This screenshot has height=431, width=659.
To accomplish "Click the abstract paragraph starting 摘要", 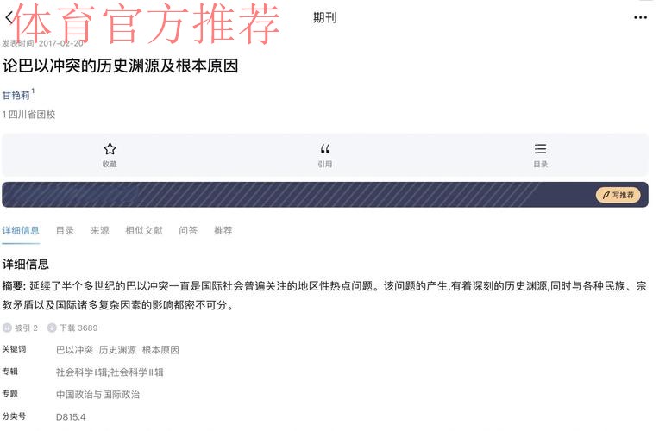I will (x=324, y=296).
